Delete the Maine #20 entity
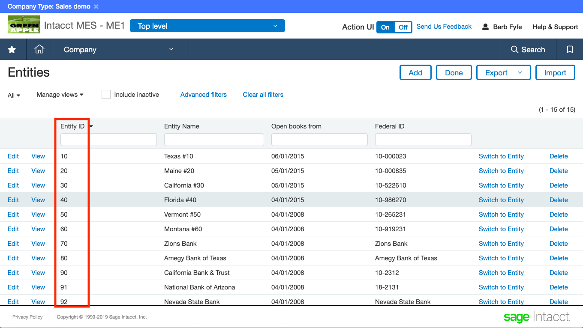583x328 pixels. click(559, 171)
